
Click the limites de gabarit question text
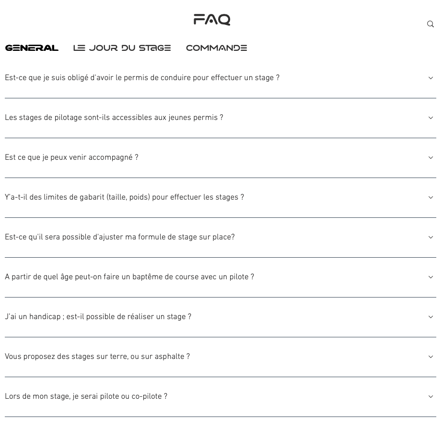124,198
